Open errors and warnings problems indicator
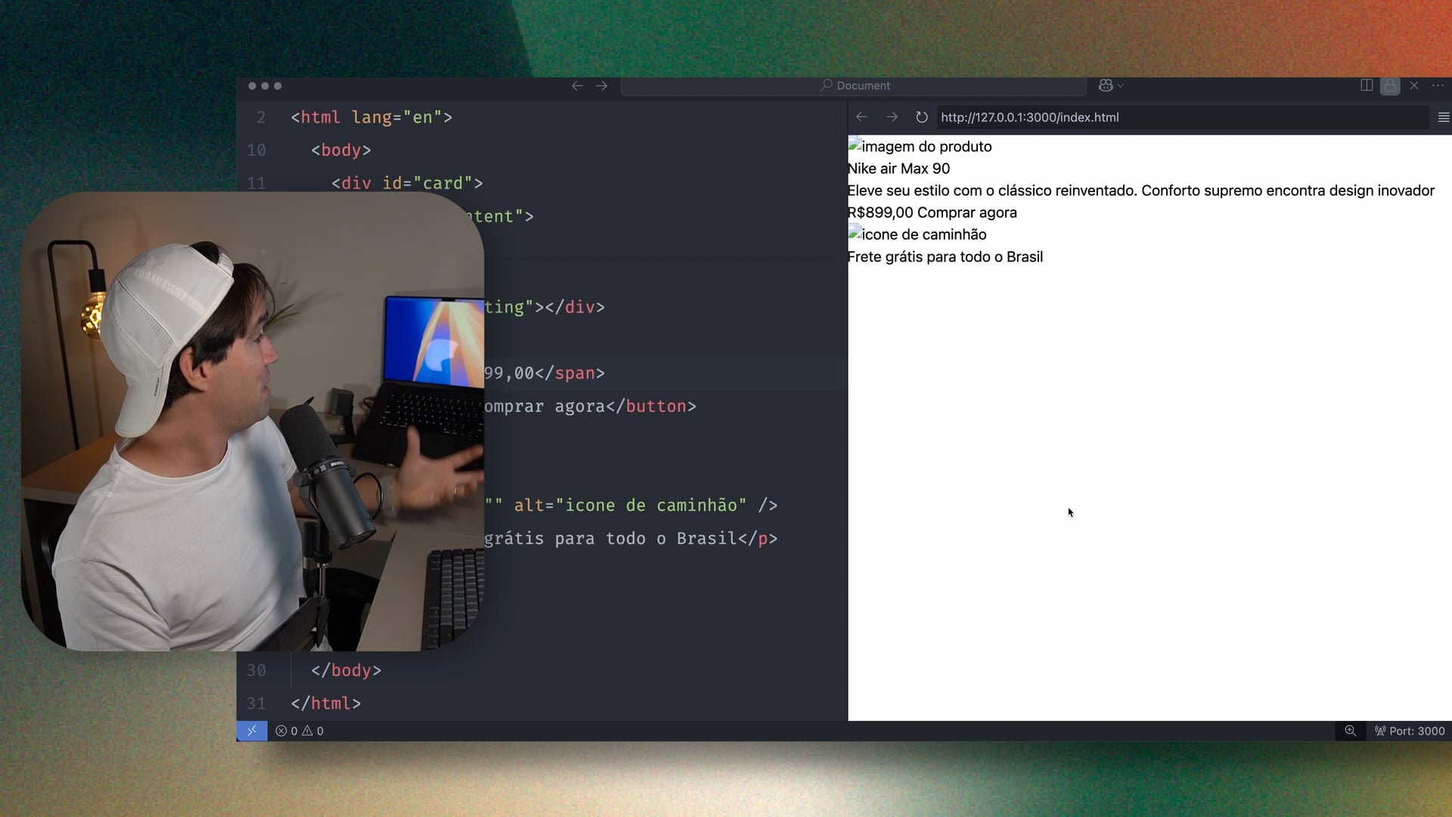 coord(299,731)
